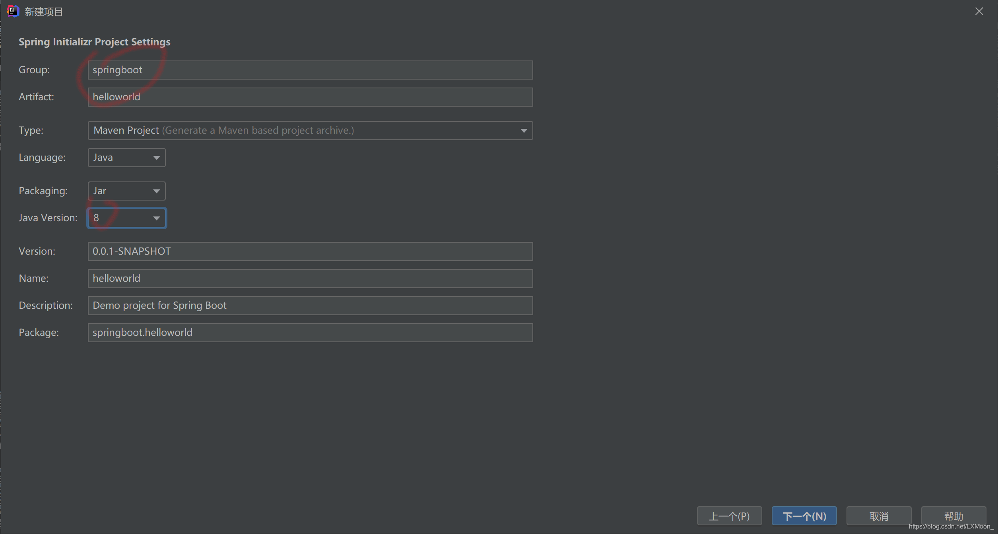Image resolution: width=998 pixels, height=534 pixels.
Task: Click the Java language dropdown icon
Action: [156, 157]
